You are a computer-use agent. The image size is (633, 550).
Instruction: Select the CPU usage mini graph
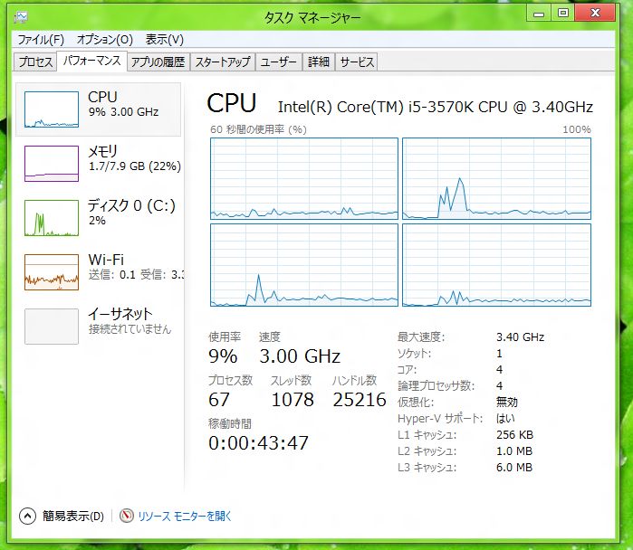click(x=52, y=109)
